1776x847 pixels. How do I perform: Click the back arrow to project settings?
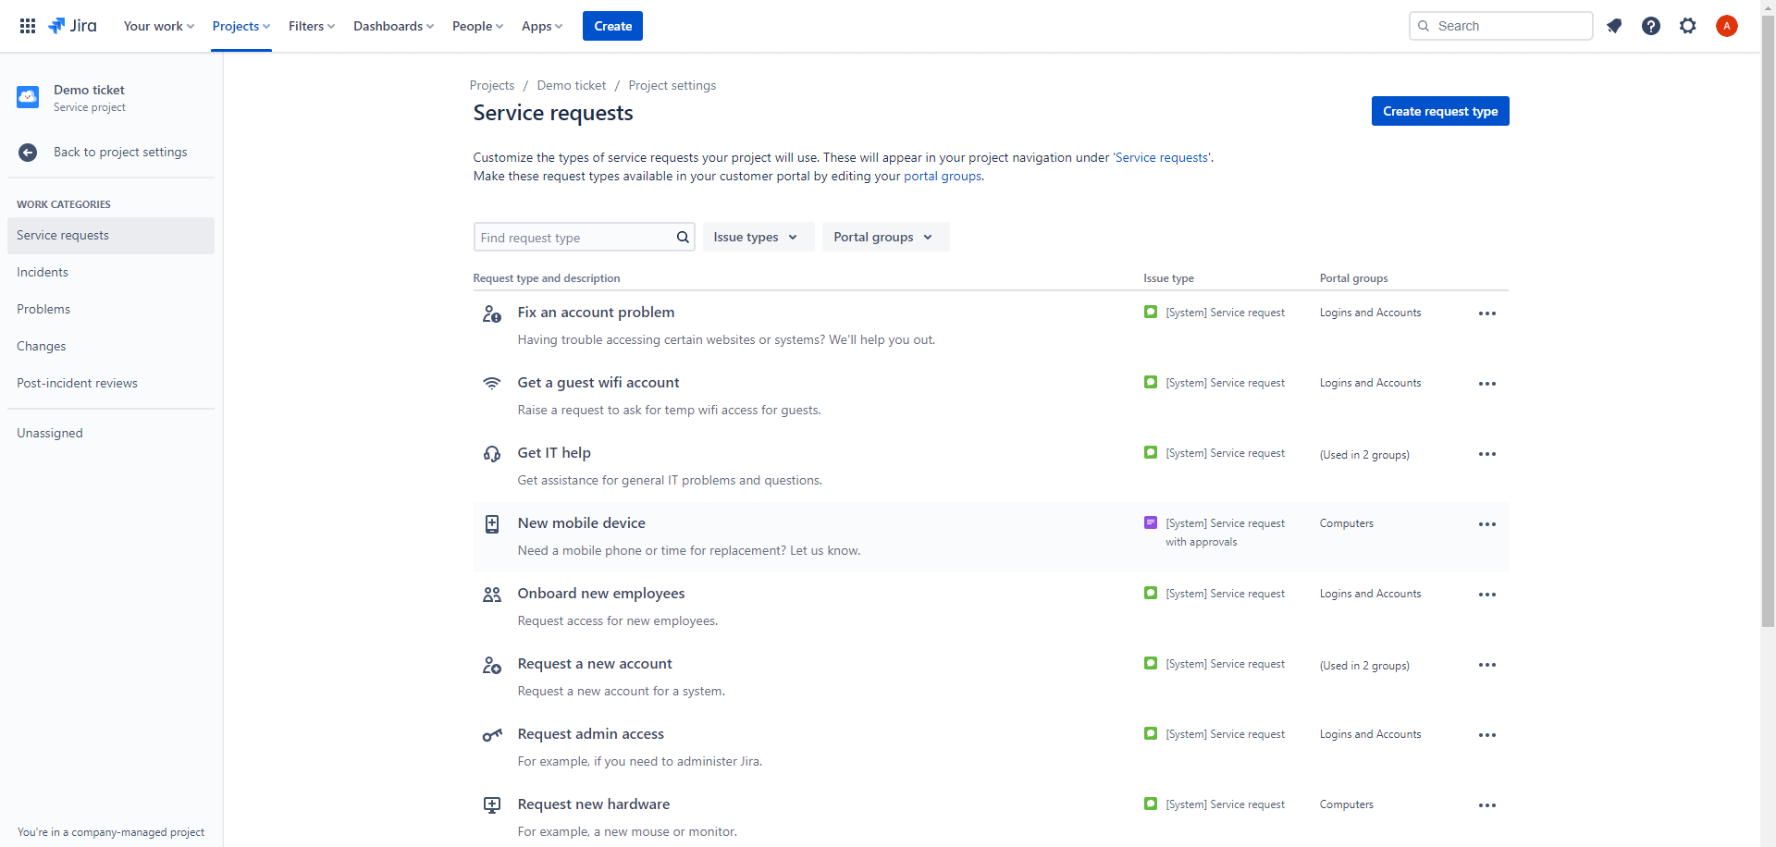tap(27, 153)
